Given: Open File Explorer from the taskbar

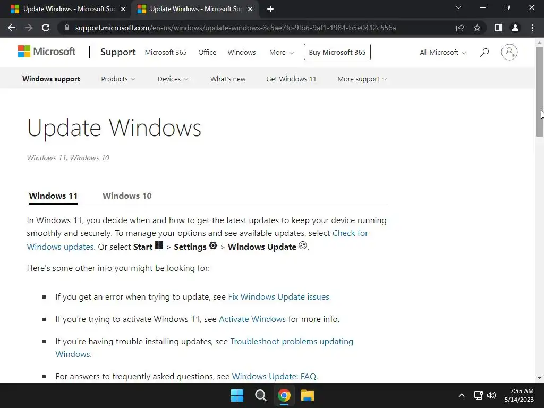Looking at the screenshot, I should click(308, 395).
